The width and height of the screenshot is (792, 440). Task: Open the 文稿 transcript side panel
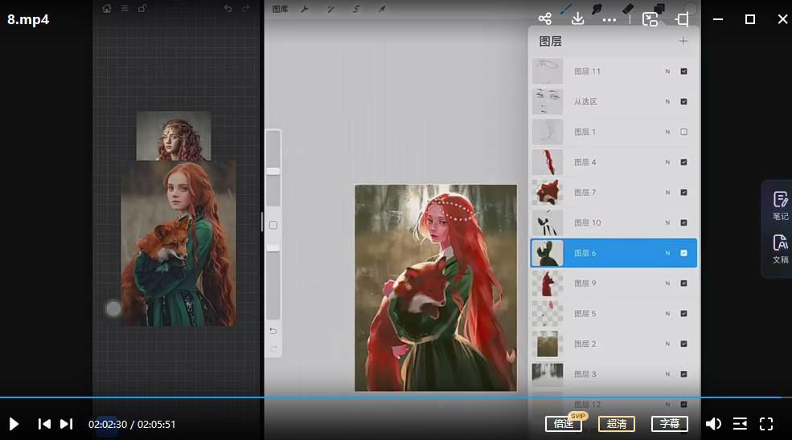tap(780, 249)
